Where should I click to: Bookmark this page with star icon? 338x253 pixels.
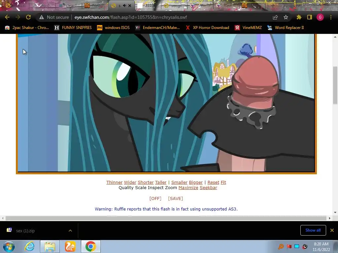coord(286,17)
